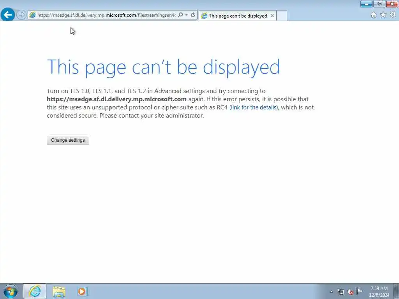Go back with the browser Back arrow
Viewport: 399px width, 299px height.
(x=8, y=15)
